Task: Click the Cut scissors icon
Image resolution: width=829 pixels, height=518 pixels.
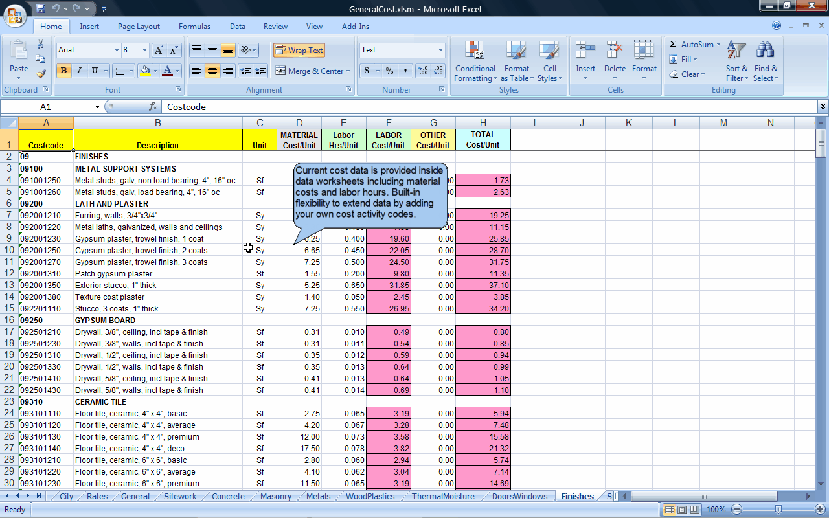Action: (41, 45)
